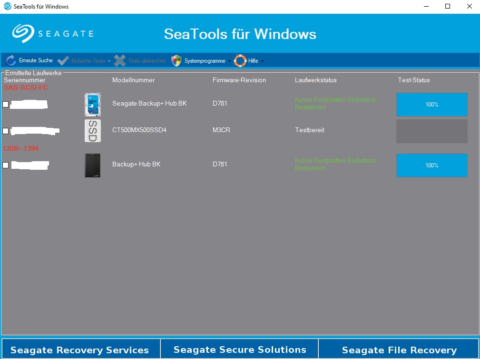Select the SSD drive icon for CT500MX500SSD4
The width and height of the screenshot is (480, 359).
pyautogui.click(x=92, y=131)
